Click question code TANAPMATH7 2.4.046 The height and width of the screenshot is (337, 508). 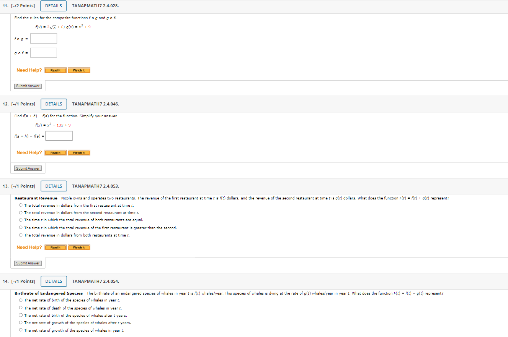(96, 104)
